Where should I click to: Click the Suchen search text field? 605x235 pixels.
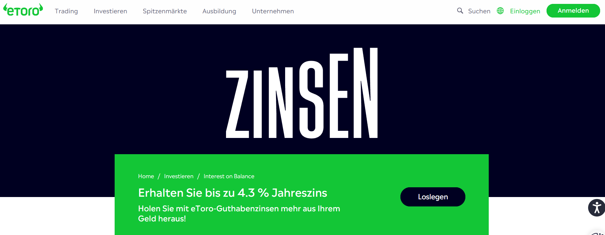point(479,11)
